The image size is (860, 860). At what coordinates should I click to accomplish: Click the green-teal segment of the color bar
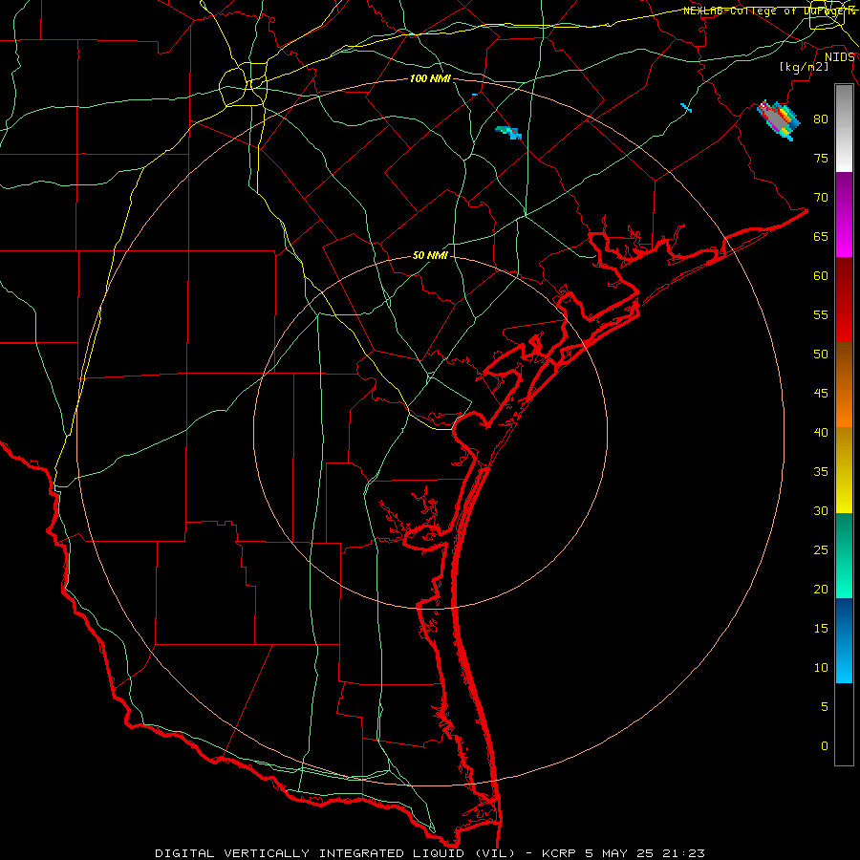pos(844,555)
